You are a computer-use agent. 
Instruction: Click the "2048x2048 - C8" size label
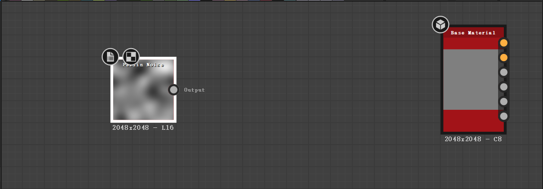point(473,139)
